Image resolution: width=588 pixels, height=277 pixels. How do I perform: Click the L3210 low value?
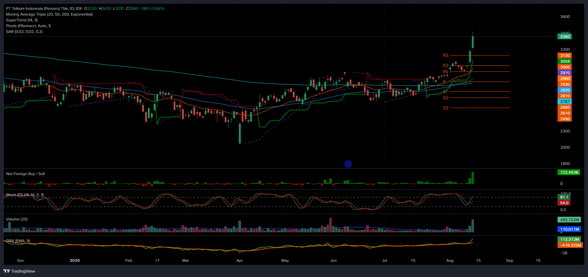pyautogui.click(x=118, y=8)
